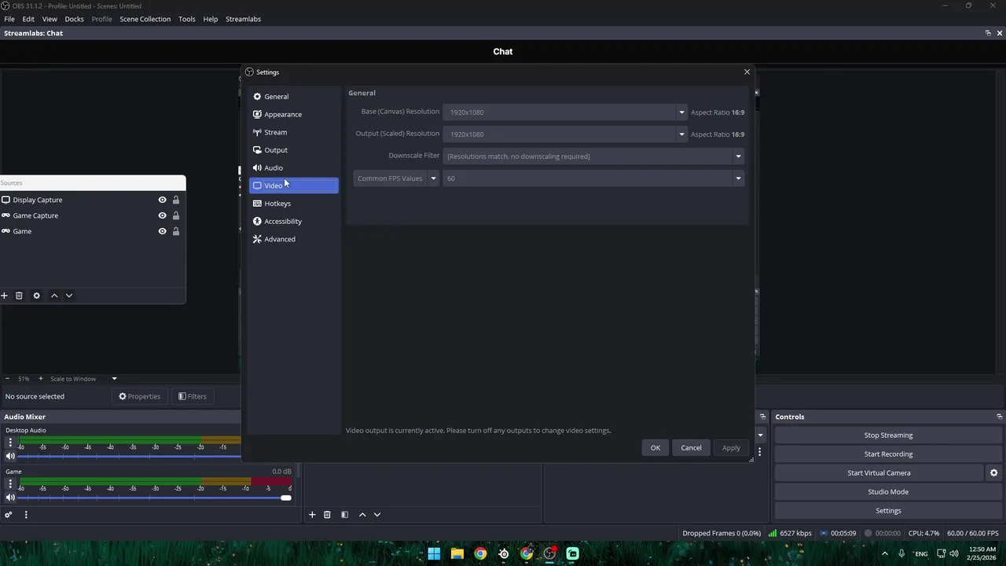
Task: Enable Studio Mode from Controls
Action: pyautogui.click(x=888, y=492)
